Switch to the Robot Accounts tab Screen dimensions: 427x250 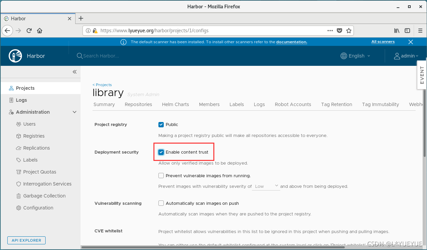293,104
